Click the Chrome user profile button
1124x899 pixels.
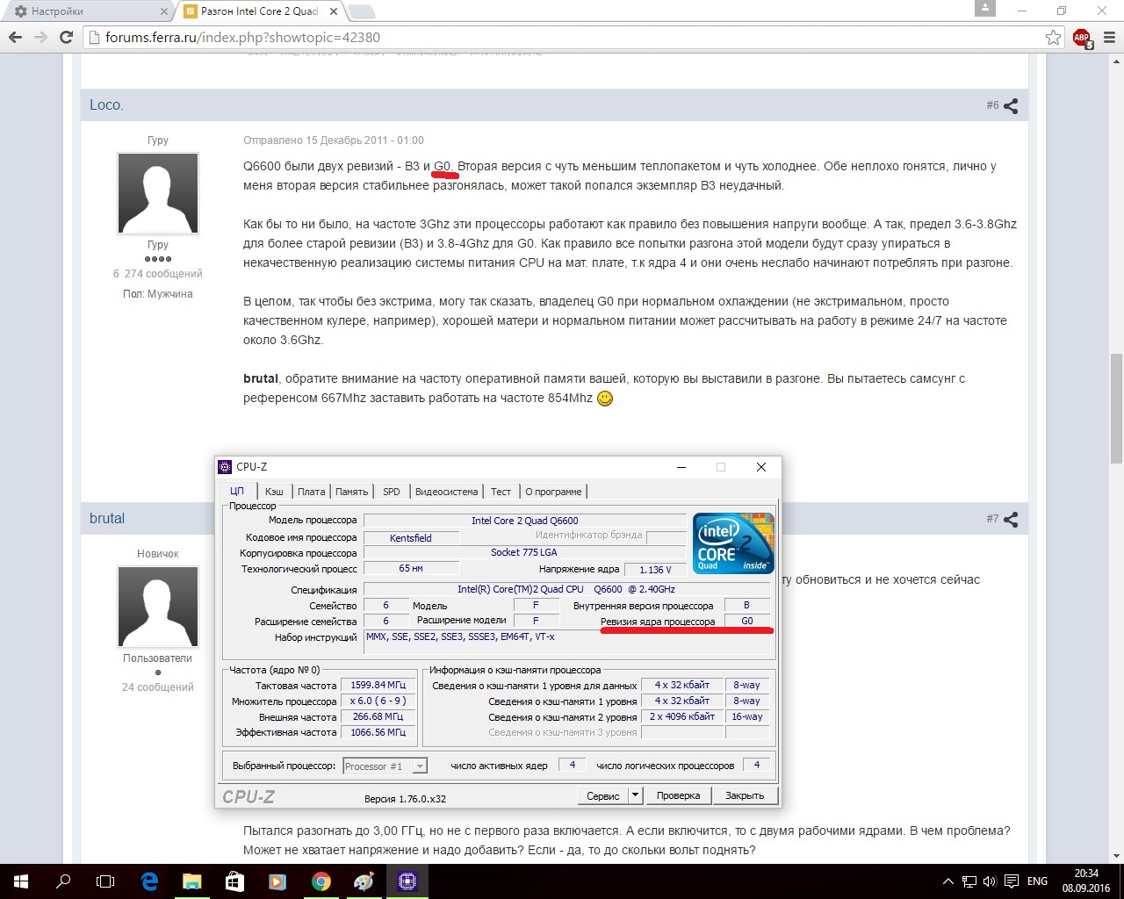[985, 8]
